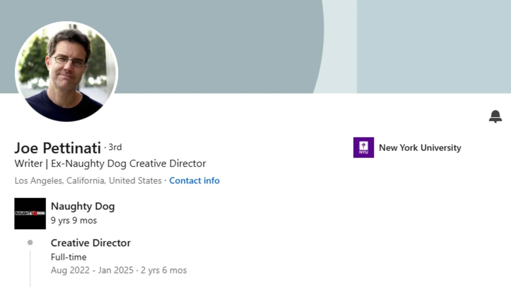
Task: Open Joe Pettinati's circular profile photo
Action: pyautogui.click(x=66, y=71)
